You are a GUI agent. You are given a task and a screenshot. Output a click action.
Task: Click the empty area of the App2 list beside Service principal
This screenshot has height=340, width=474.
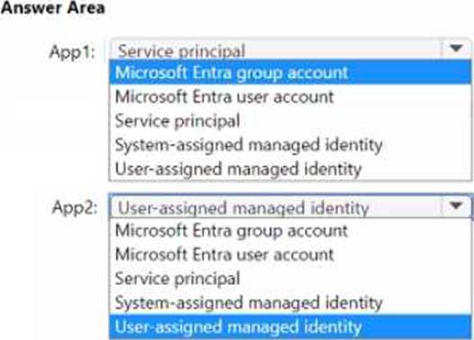[x=355, y=278]
